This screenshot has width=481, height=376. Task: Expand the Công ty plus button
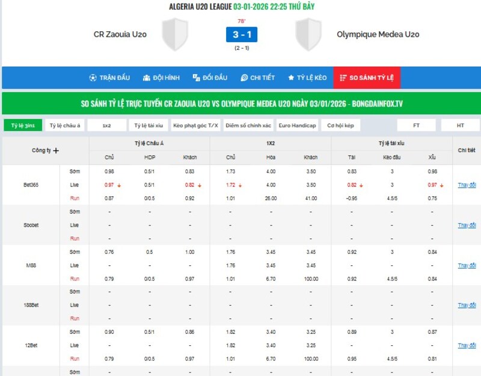(x=56, y=150)
